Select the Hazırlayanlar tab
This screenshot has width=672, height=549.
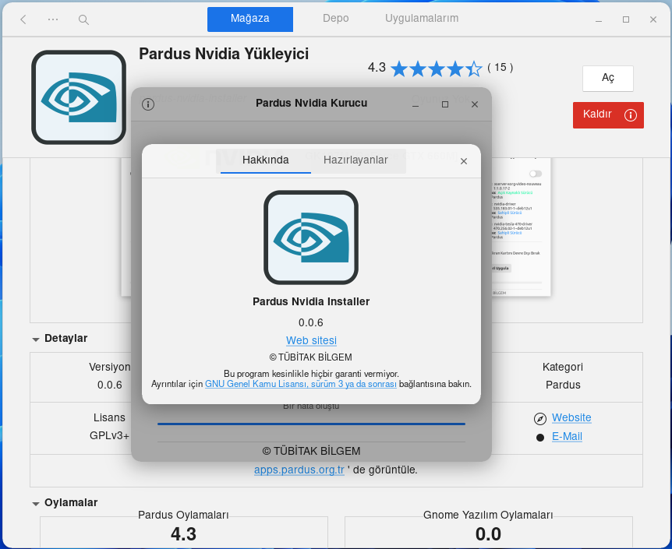(x=355, y=160)
